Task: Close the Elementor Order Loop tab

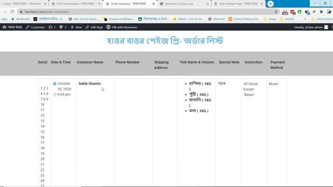Action: click(x=208, y=4)
